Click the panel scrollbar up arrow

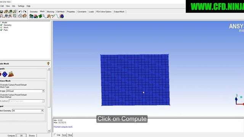click(x=49, y=69)
